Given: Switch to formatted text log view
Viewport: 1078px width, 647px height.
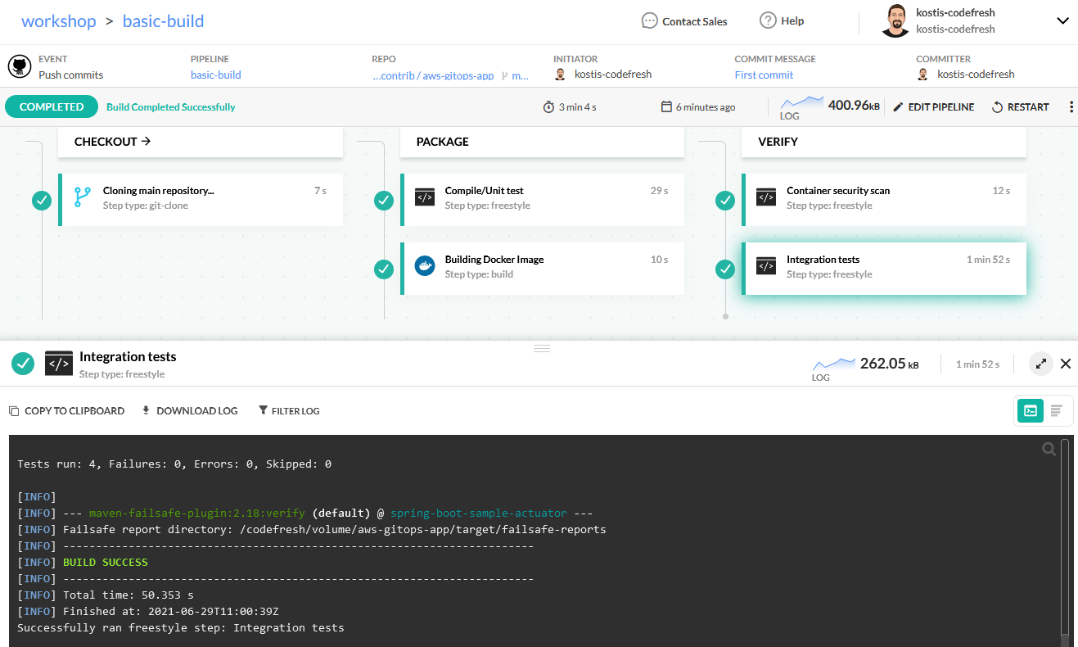Looking at the screenshot, I should 1057,410.
